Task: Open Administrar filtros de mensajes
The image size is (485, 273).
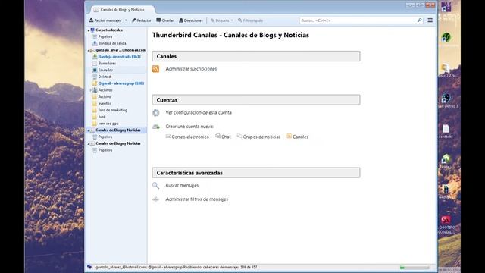Action: point(197,199)
